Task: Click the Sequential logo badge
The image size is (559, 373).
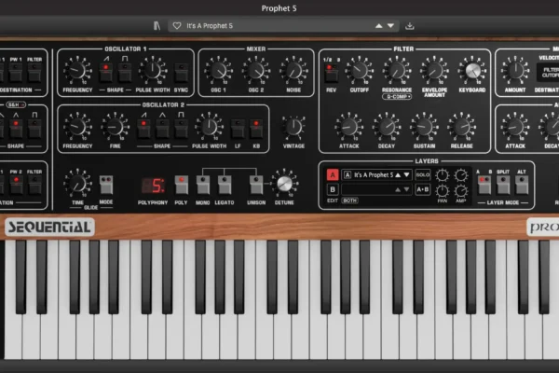Action: point(49,227)
